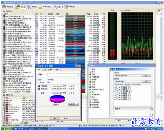This screenshot has width=164, height=130.
Task: Select 文件 in options sidebar
Action: tap(92, 84)
